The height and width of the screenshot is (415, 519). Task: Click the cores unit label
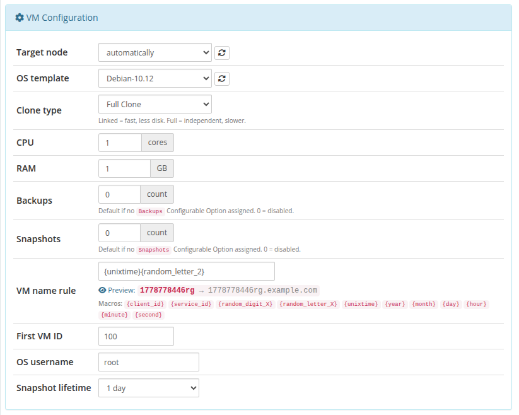158,143
